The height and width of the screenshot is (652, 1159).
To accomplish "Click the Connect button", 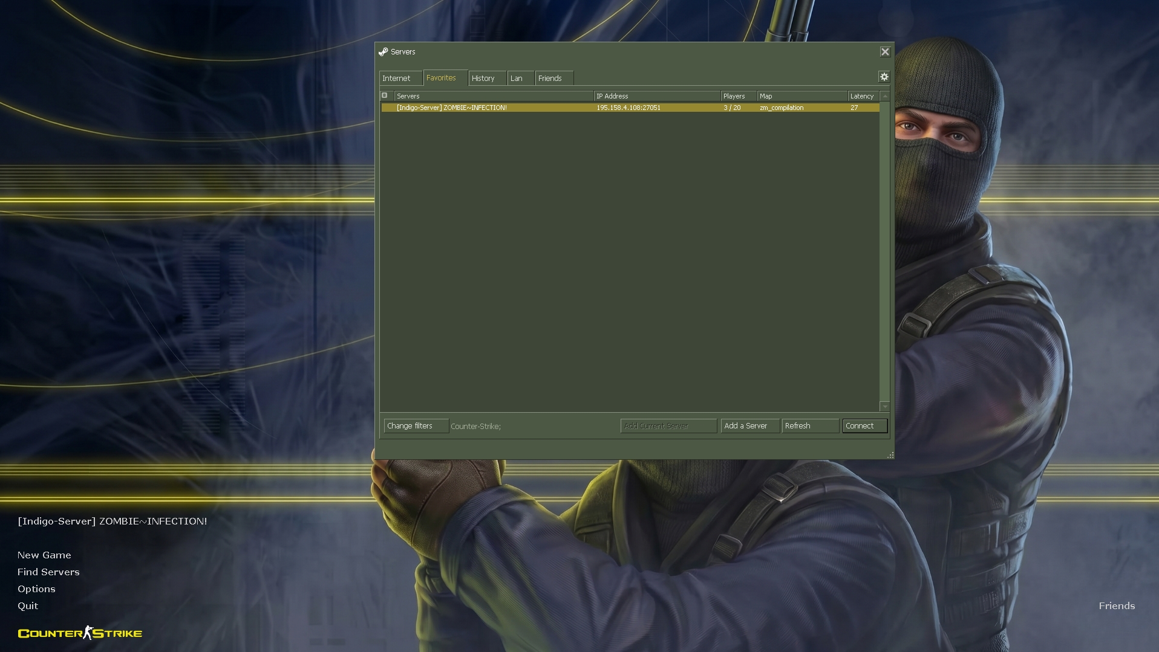I will point(865,426).
